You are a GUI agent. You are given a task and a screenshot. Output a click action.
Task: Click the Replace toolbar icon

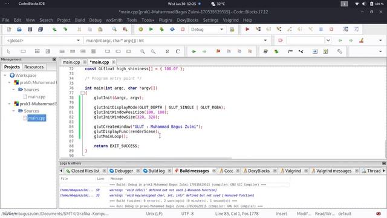pyautogui.click(x=125, y=30)
